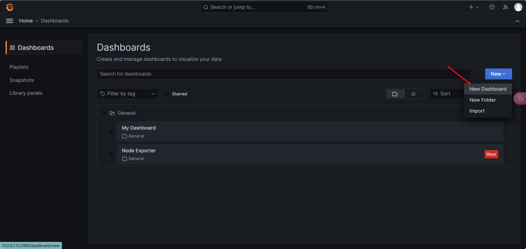
Task: Select Import from the New menu
Action: pos(477,111)
